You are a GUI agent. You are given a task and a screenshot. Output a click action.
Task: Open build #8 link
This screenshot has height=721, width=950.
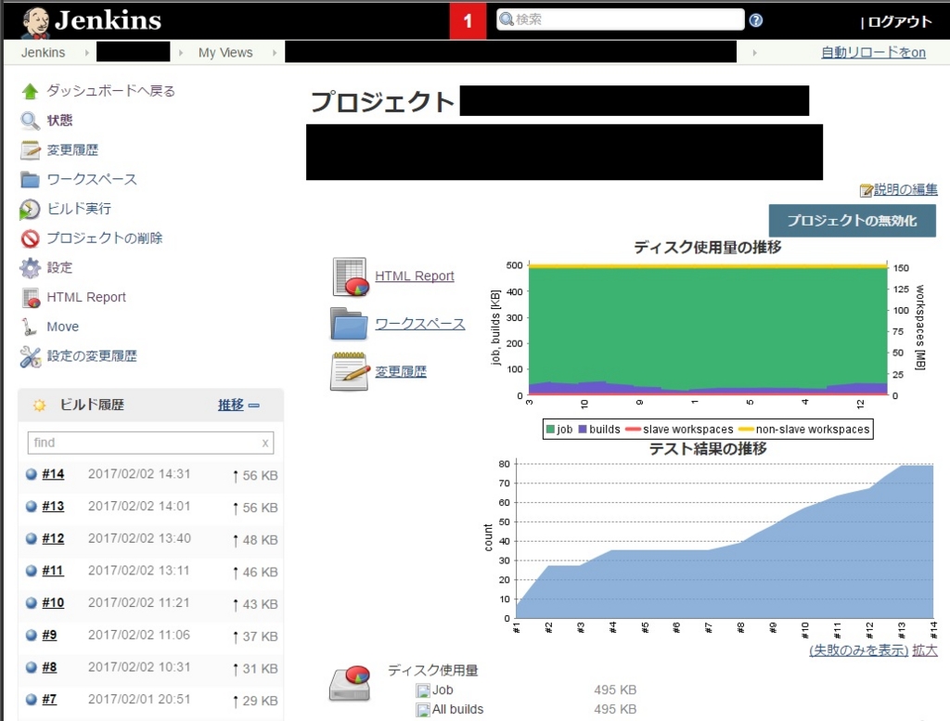[x=49, y=667]
